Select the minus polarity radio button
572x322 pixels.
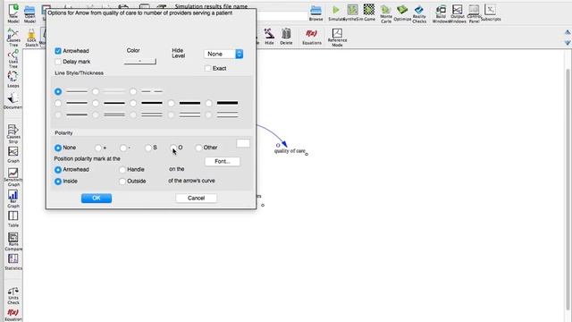[x=123, y=148]
